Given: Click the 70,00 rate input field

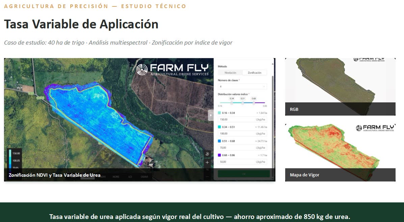Looking at the screenshot, I should [x=242, y=148].
